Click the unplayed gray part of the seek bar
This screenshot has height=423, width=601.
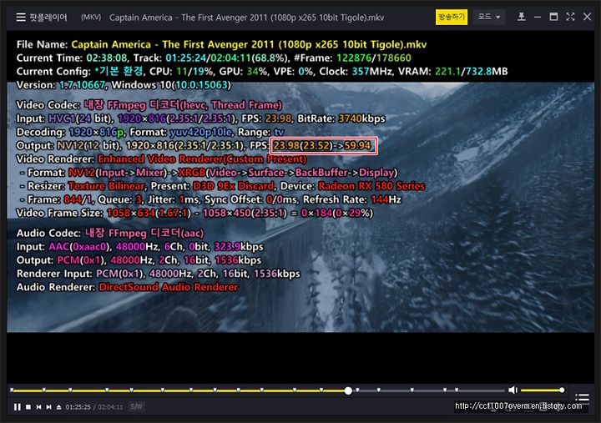[x=428, y=390]
